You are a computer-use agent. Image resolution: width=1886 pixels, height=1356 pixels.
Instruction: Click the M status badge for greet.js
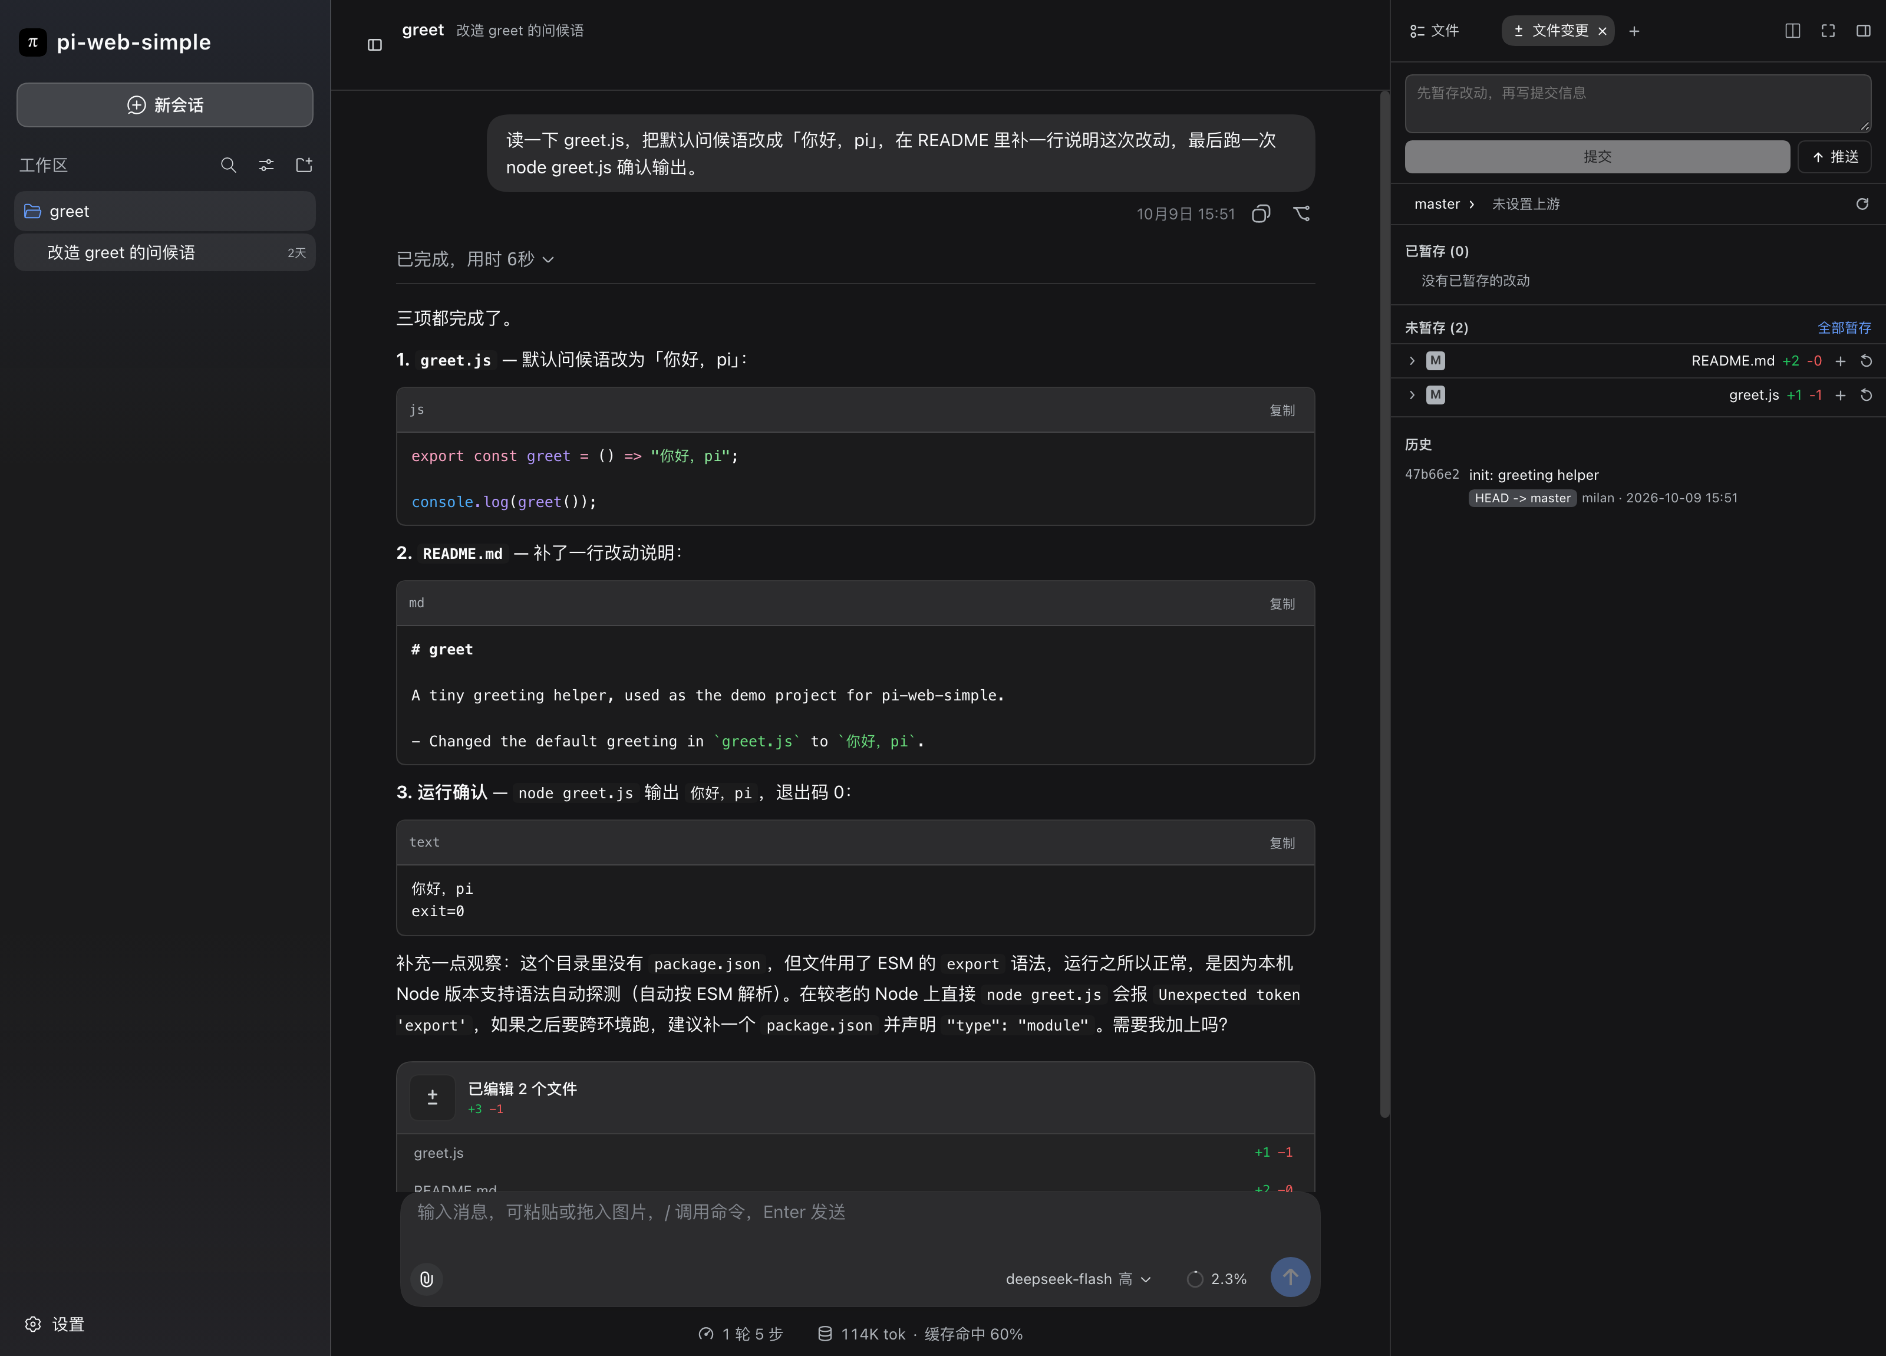pos(1435,394)
